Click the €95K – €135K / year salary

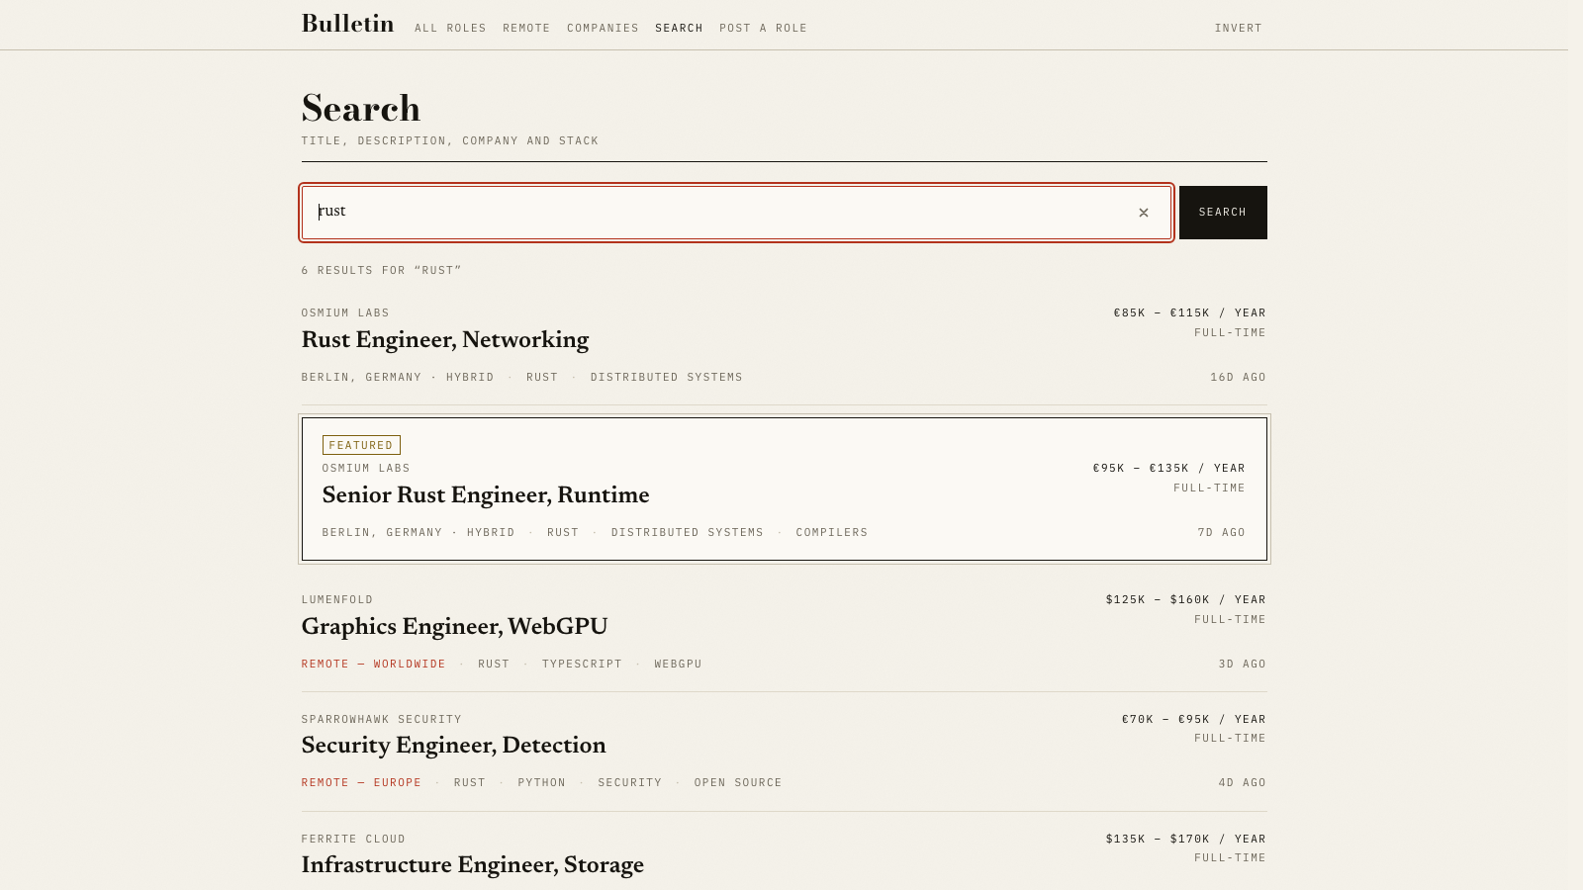click(x=1169, y=469)
